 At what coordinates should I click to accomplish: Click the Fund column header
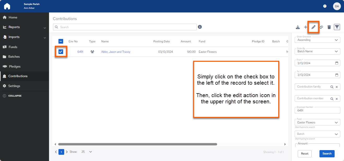click(202, 41)
